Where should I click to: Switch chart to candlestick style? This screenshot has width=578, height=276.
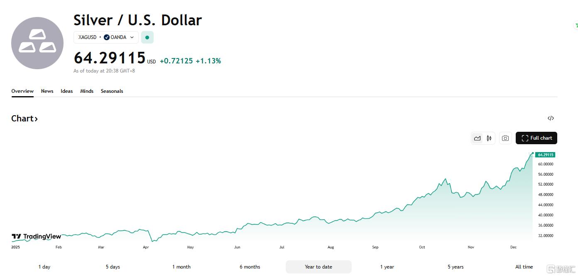click(489, 138)
